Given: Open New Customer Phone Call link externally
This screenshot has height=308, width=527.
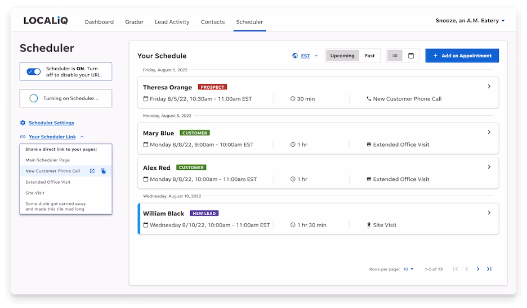Looking at the screenshot, I should coord(92,171).
